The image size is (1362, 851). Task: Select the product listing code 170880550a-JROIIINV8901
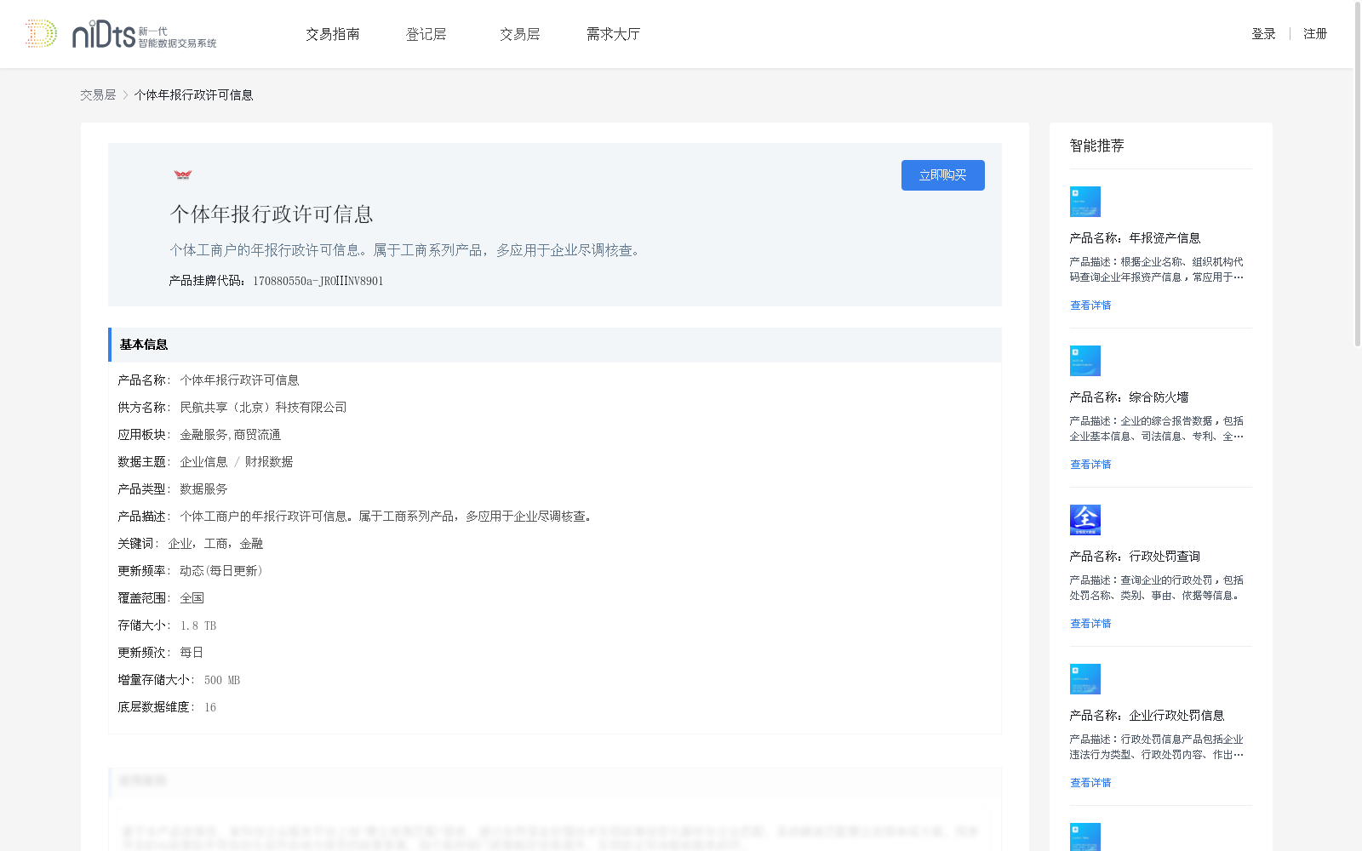coord(318,281)
